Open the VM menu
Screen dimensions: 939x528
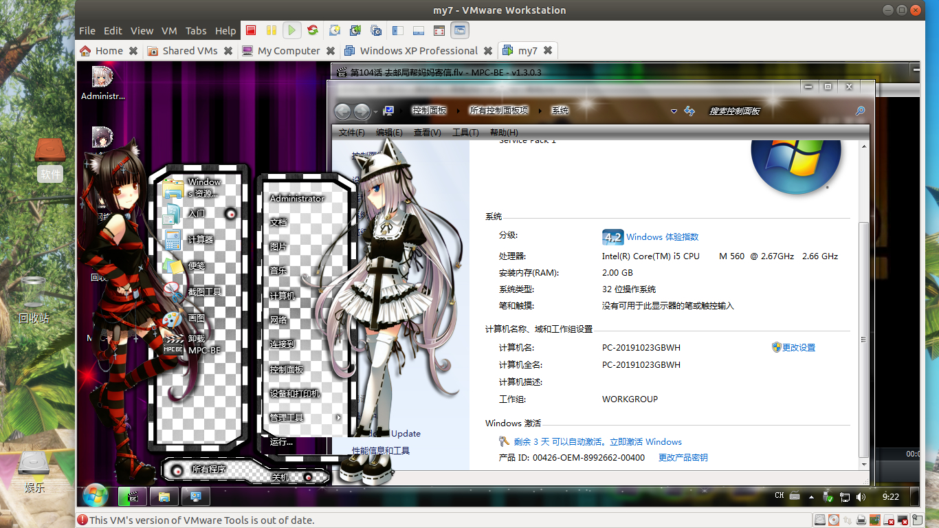tap(169, 31)
